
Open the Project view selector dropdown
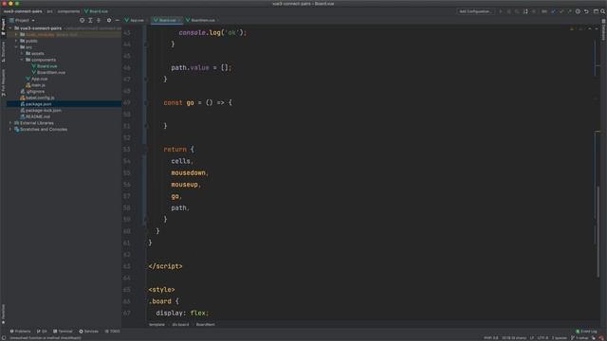click(23, 20)
